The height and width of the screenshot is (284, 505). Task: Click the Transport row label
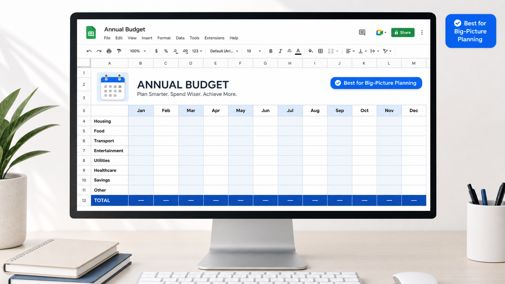[104, 141]
